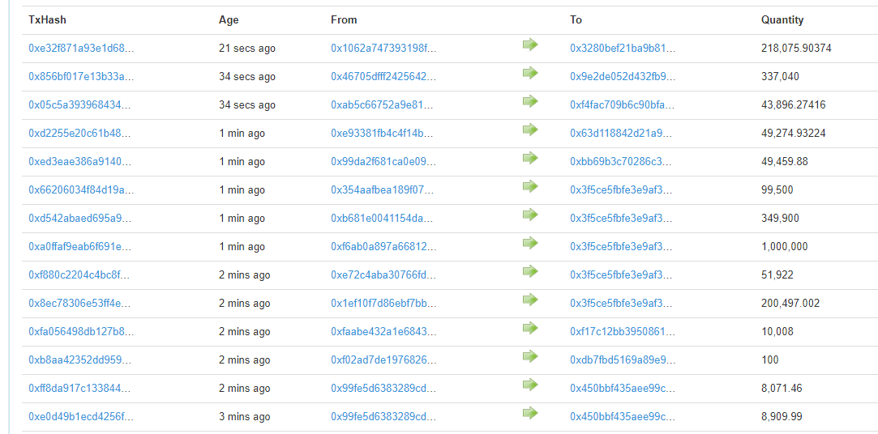
Task: Open transaction hash 0x66206034f84d19a
Action: (80, 190)
